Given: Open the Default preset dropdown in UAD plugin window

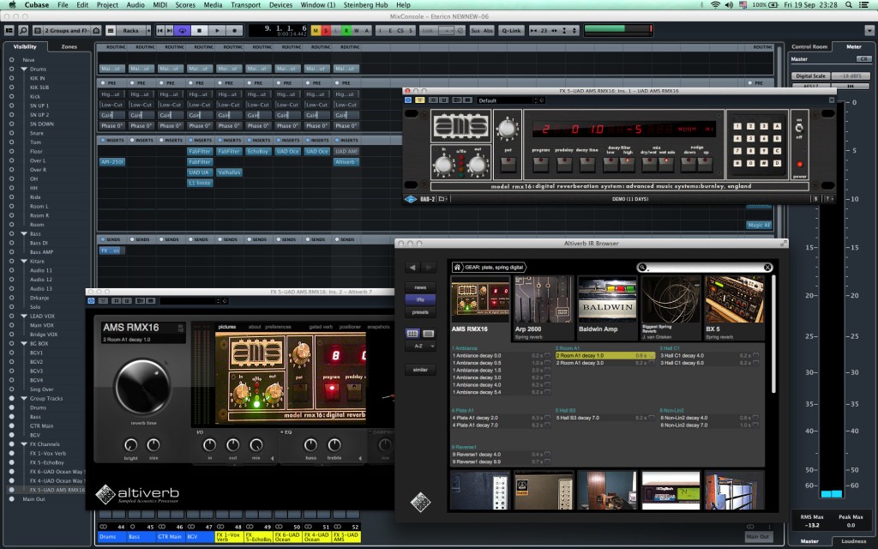Looking at the screenshot, I should pyautogui.click(x=509, y=100).
